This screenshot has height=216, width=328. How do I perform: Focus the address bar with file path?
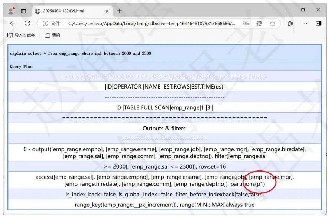coord(152,24)
